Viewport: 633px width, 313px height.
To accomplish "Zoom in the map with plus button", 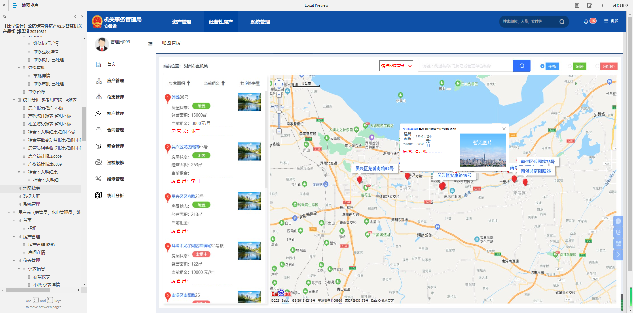I will (279, 95).
